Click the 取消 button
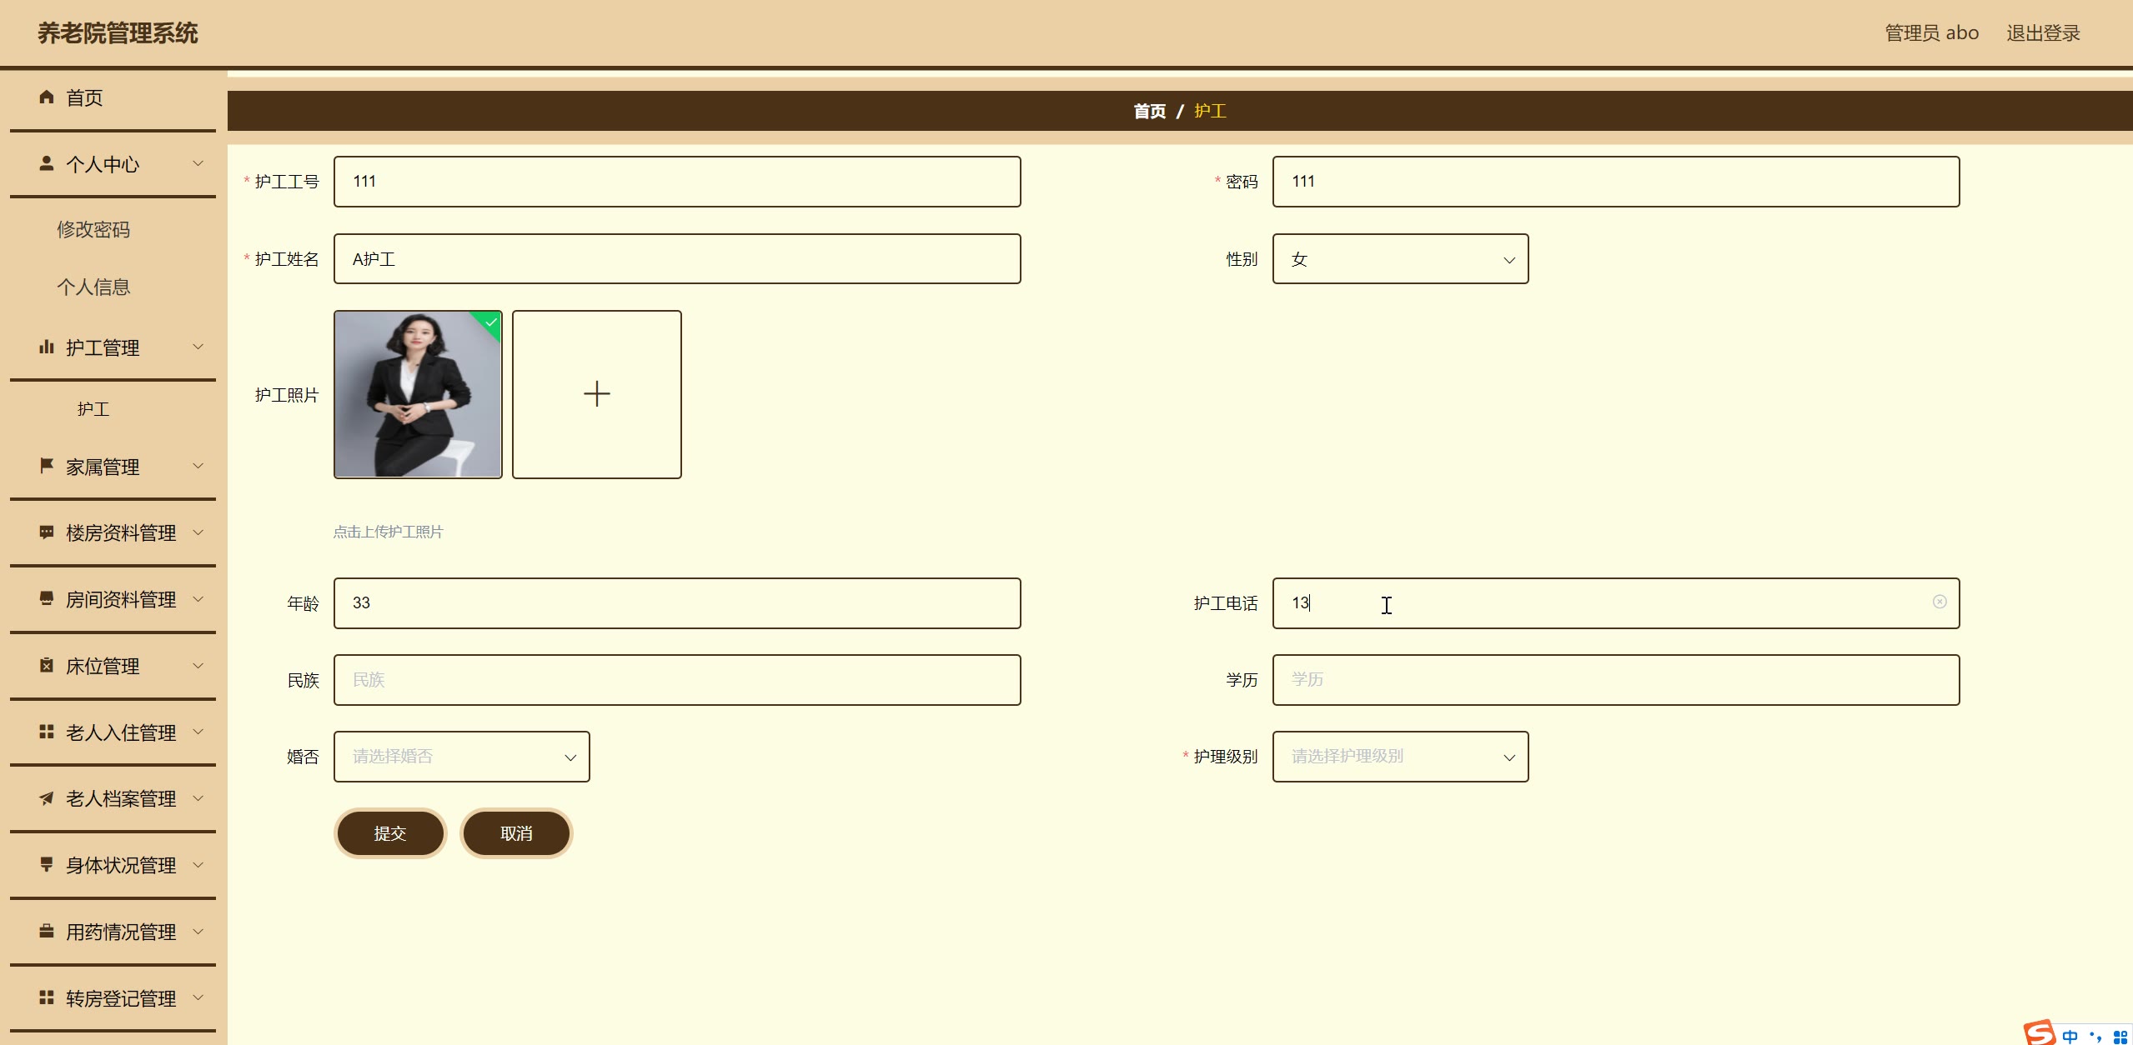Screen dimensions: 2133x1045 [x=516, y=833]
